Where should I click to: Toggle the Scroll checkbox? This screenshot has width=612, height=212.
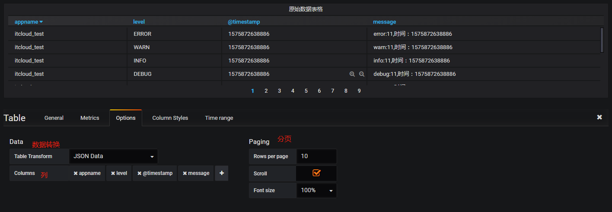coord(316,173)
